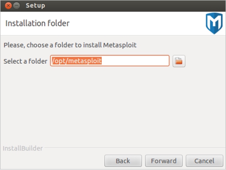Click the separator line beside InstallBuilder

pos(134,147)
